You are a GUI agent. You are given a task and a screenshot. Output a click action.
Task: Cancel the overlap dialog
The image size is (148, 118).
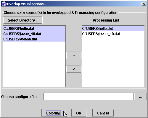tap(103, 113)
